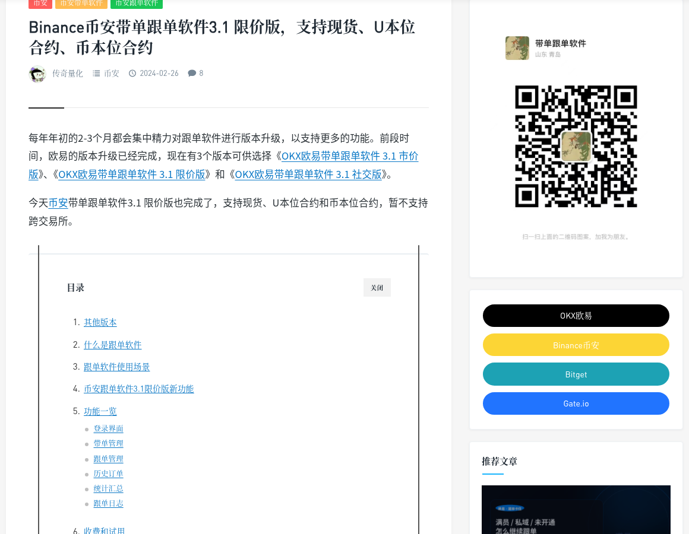The image size is (689, 534).
Task: Go to 登录界面 subsection
Action: [109, 429]
